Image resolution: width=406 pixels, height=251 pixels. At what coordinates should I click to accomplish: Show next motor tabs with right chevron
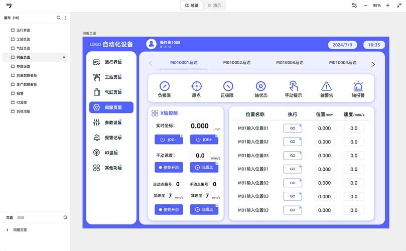[373, 64]
